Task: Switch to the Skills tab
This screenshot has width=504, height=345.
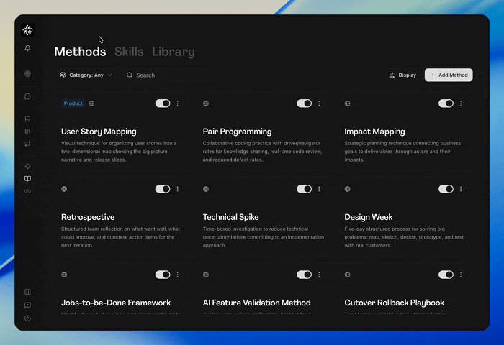Action: pyautogui.click(x=129, y=52)
